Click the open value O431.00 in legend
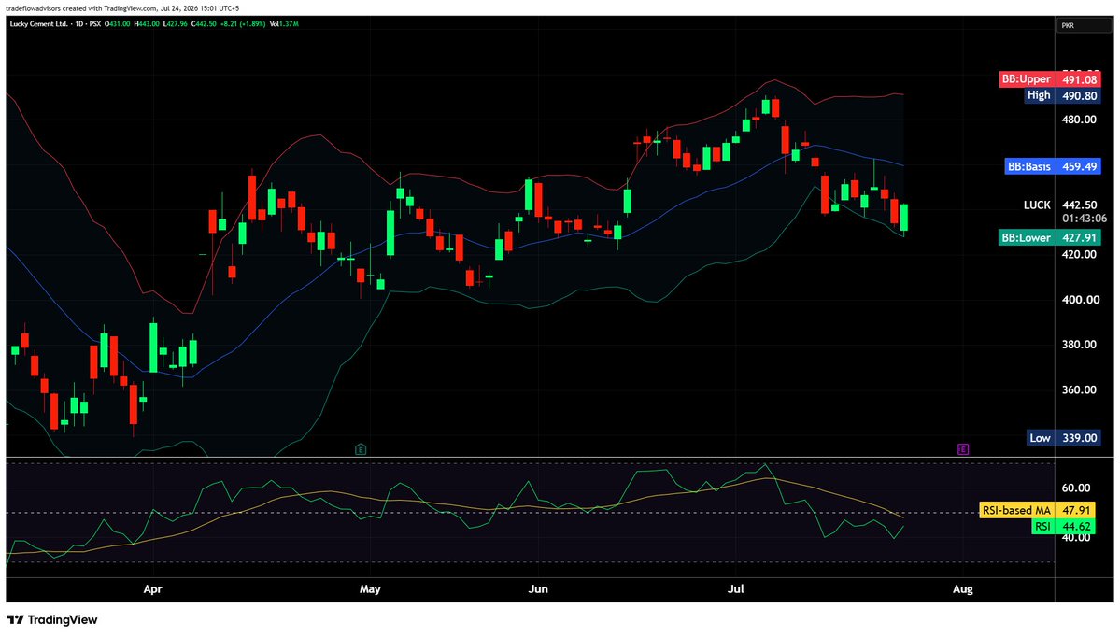This screenshot has height=637, width=1120. point(117,23)
